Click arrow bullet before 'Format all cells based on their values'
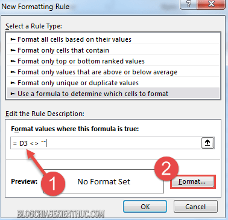The image size is (228, 220). coord(13,39)
